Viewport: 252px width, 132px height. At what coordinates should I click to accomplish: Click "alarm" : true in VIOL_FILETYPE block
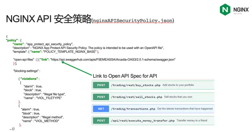[33, 86]
